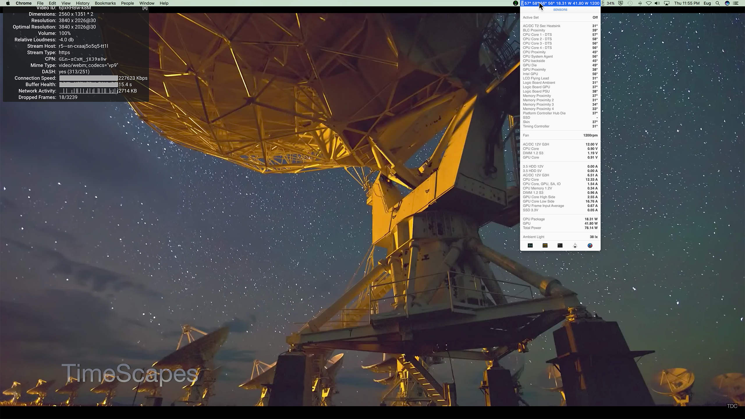Click the Memory Proximity 3 row
Image resolution: width=745 pixels, height=419 pixels.
pos(560,104)
